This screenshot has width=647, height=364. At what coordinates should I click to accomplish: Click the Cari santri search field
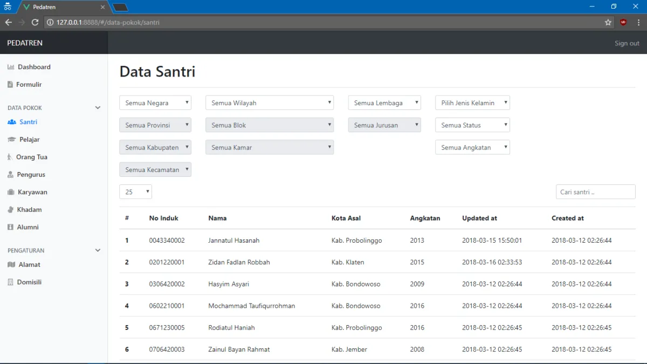click(x=596, y=192)
